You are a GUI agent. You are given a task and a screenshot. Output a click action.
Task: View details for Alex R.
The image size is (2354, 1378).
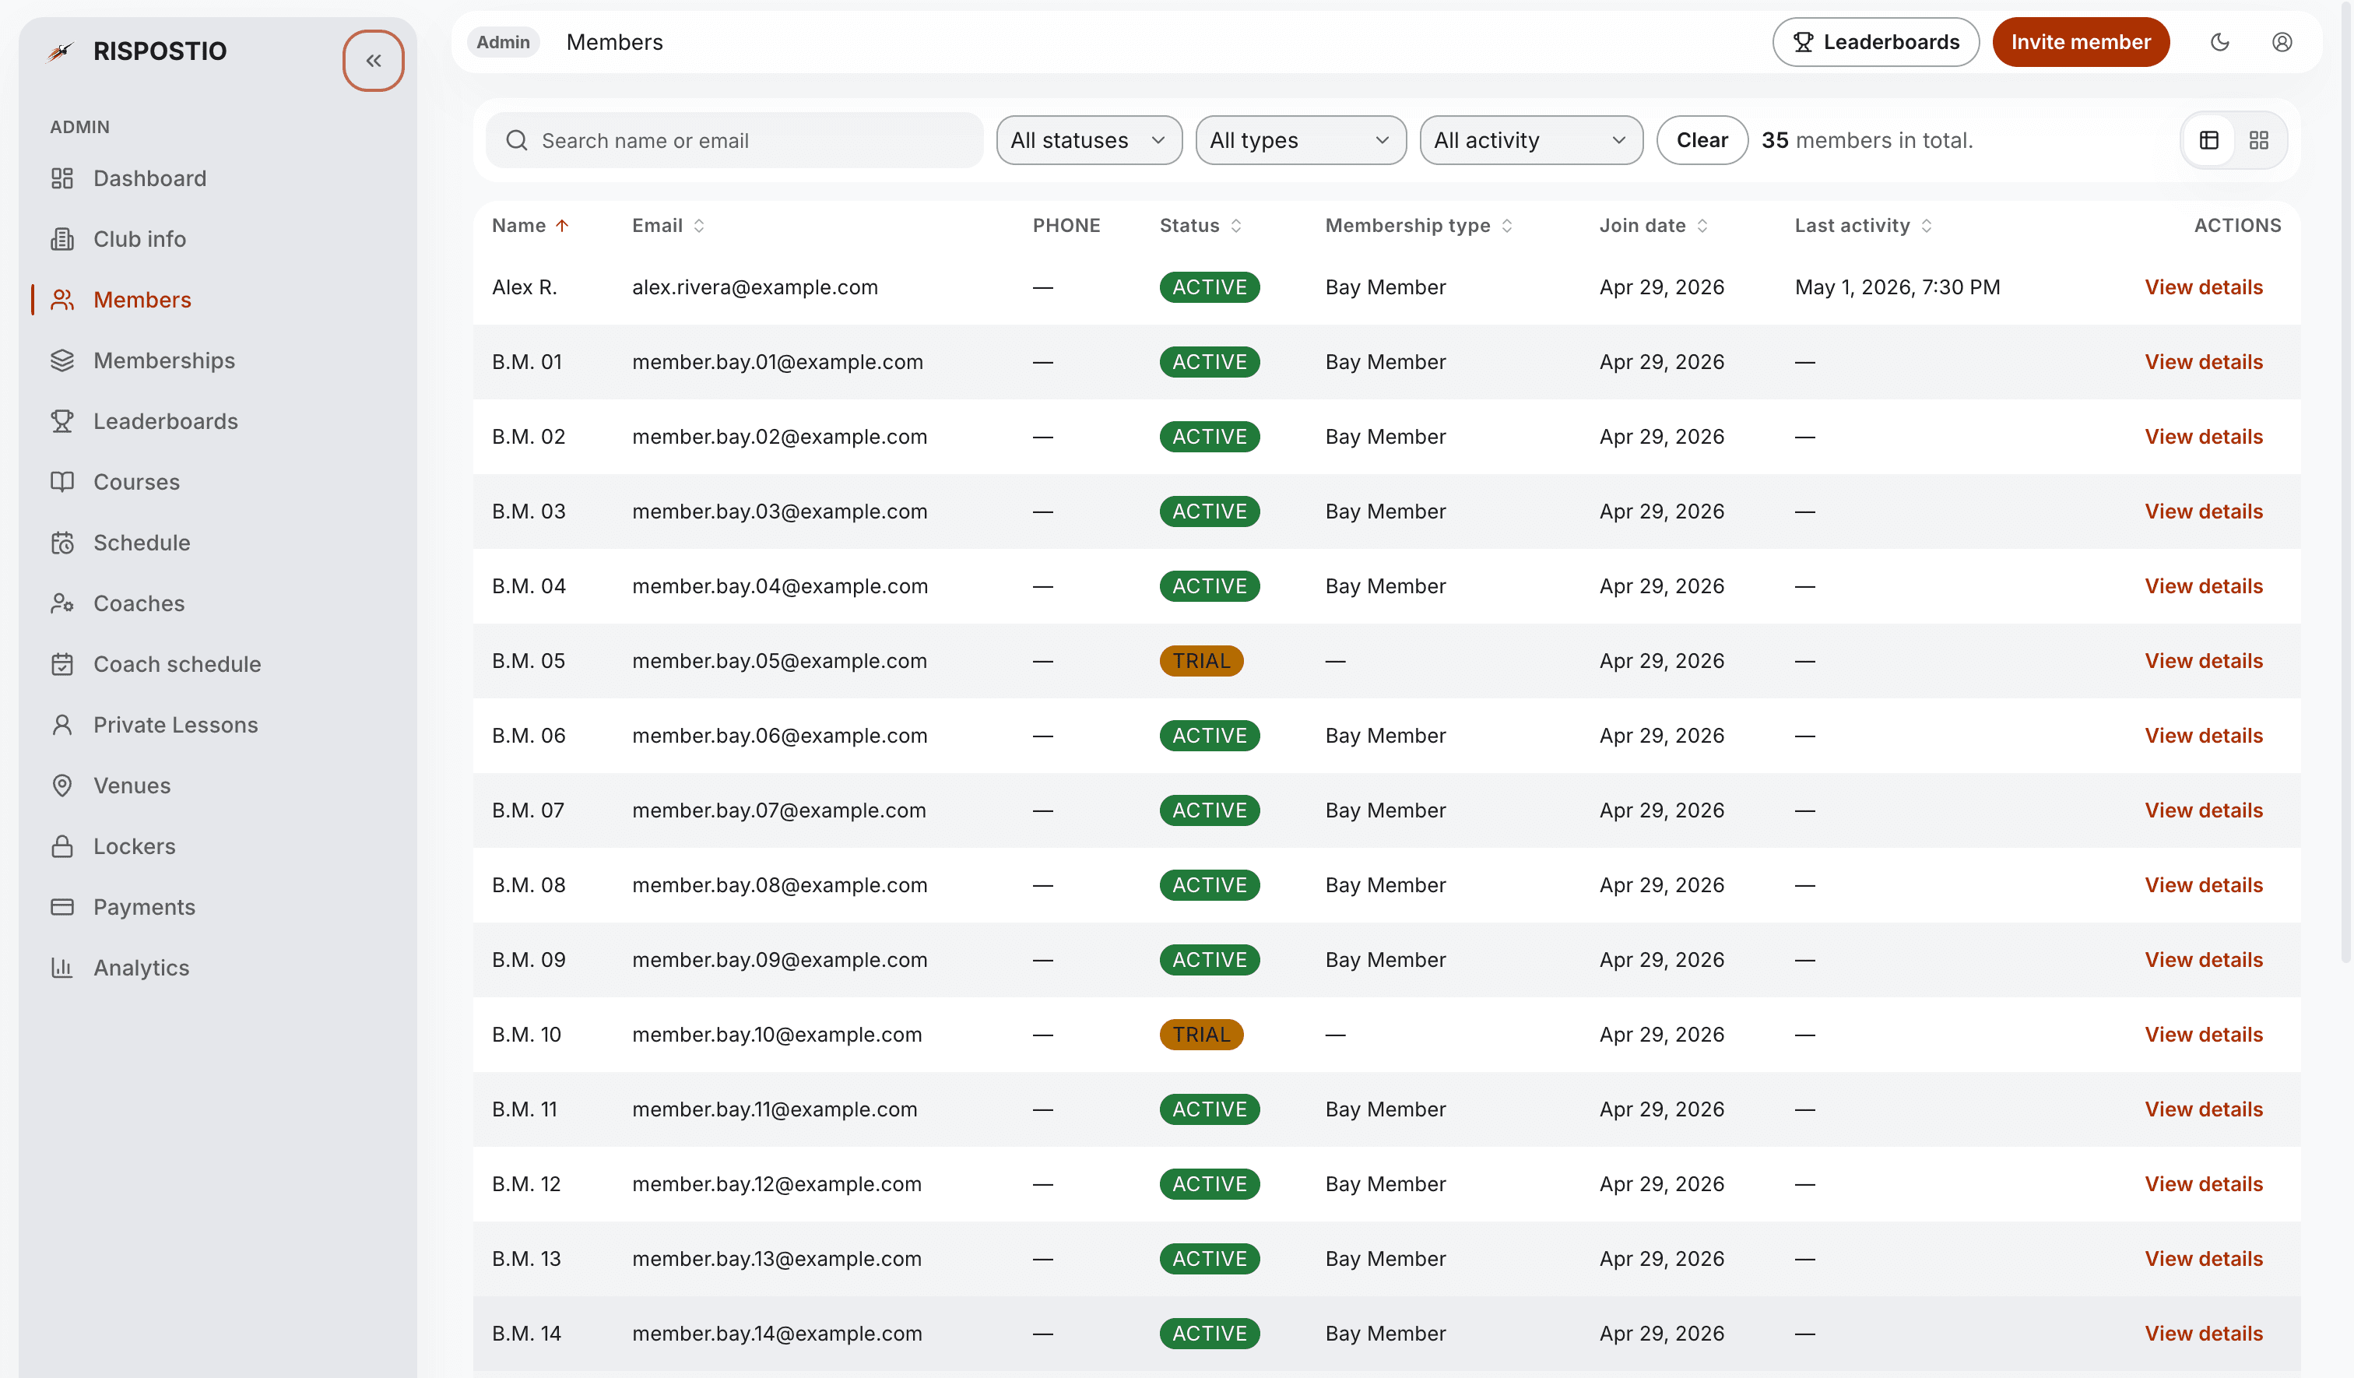[2203, 286]
